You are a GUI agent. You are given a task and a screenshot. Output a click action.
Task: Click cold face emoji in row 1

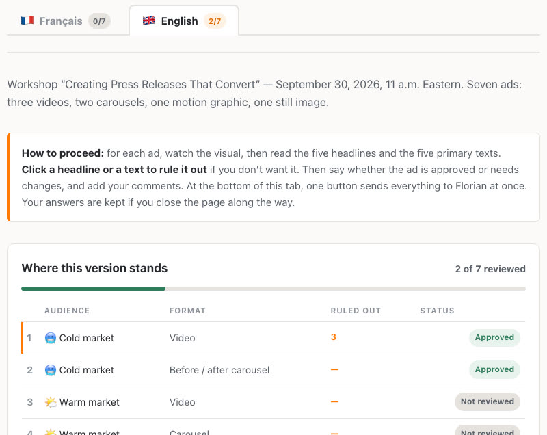click(x=51, y=338)
